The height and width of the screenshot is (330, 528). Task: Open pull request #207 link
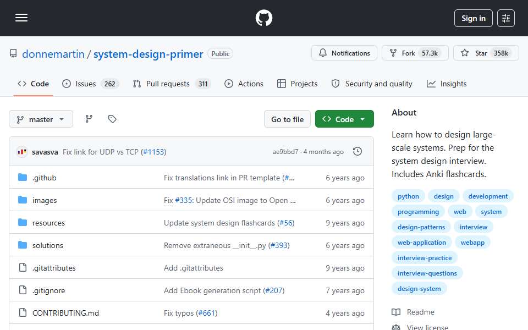[274, 290]
